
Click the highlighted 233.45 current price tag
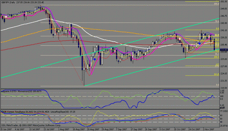tap(224, 50)
